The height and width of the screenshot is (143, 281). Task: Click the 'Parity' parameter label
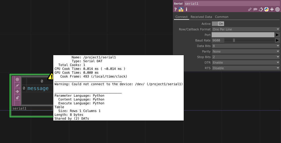pos(206,52)
